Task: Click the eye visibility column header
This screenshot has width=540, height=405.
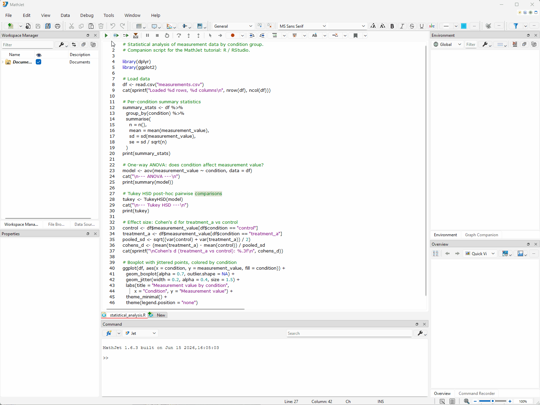Action: (x=39, y=55)
